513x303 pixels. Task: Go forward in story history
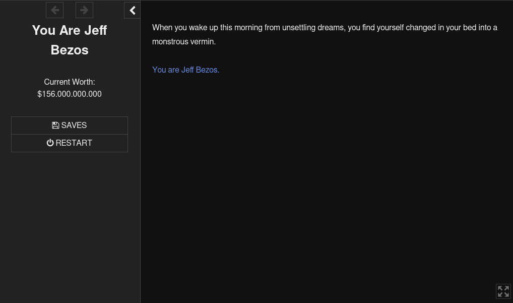tap(85, 10)
